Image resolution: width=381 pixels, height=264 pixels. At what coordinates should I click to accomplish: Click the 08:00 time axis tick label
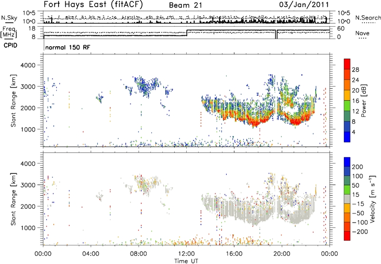point(139,254)
